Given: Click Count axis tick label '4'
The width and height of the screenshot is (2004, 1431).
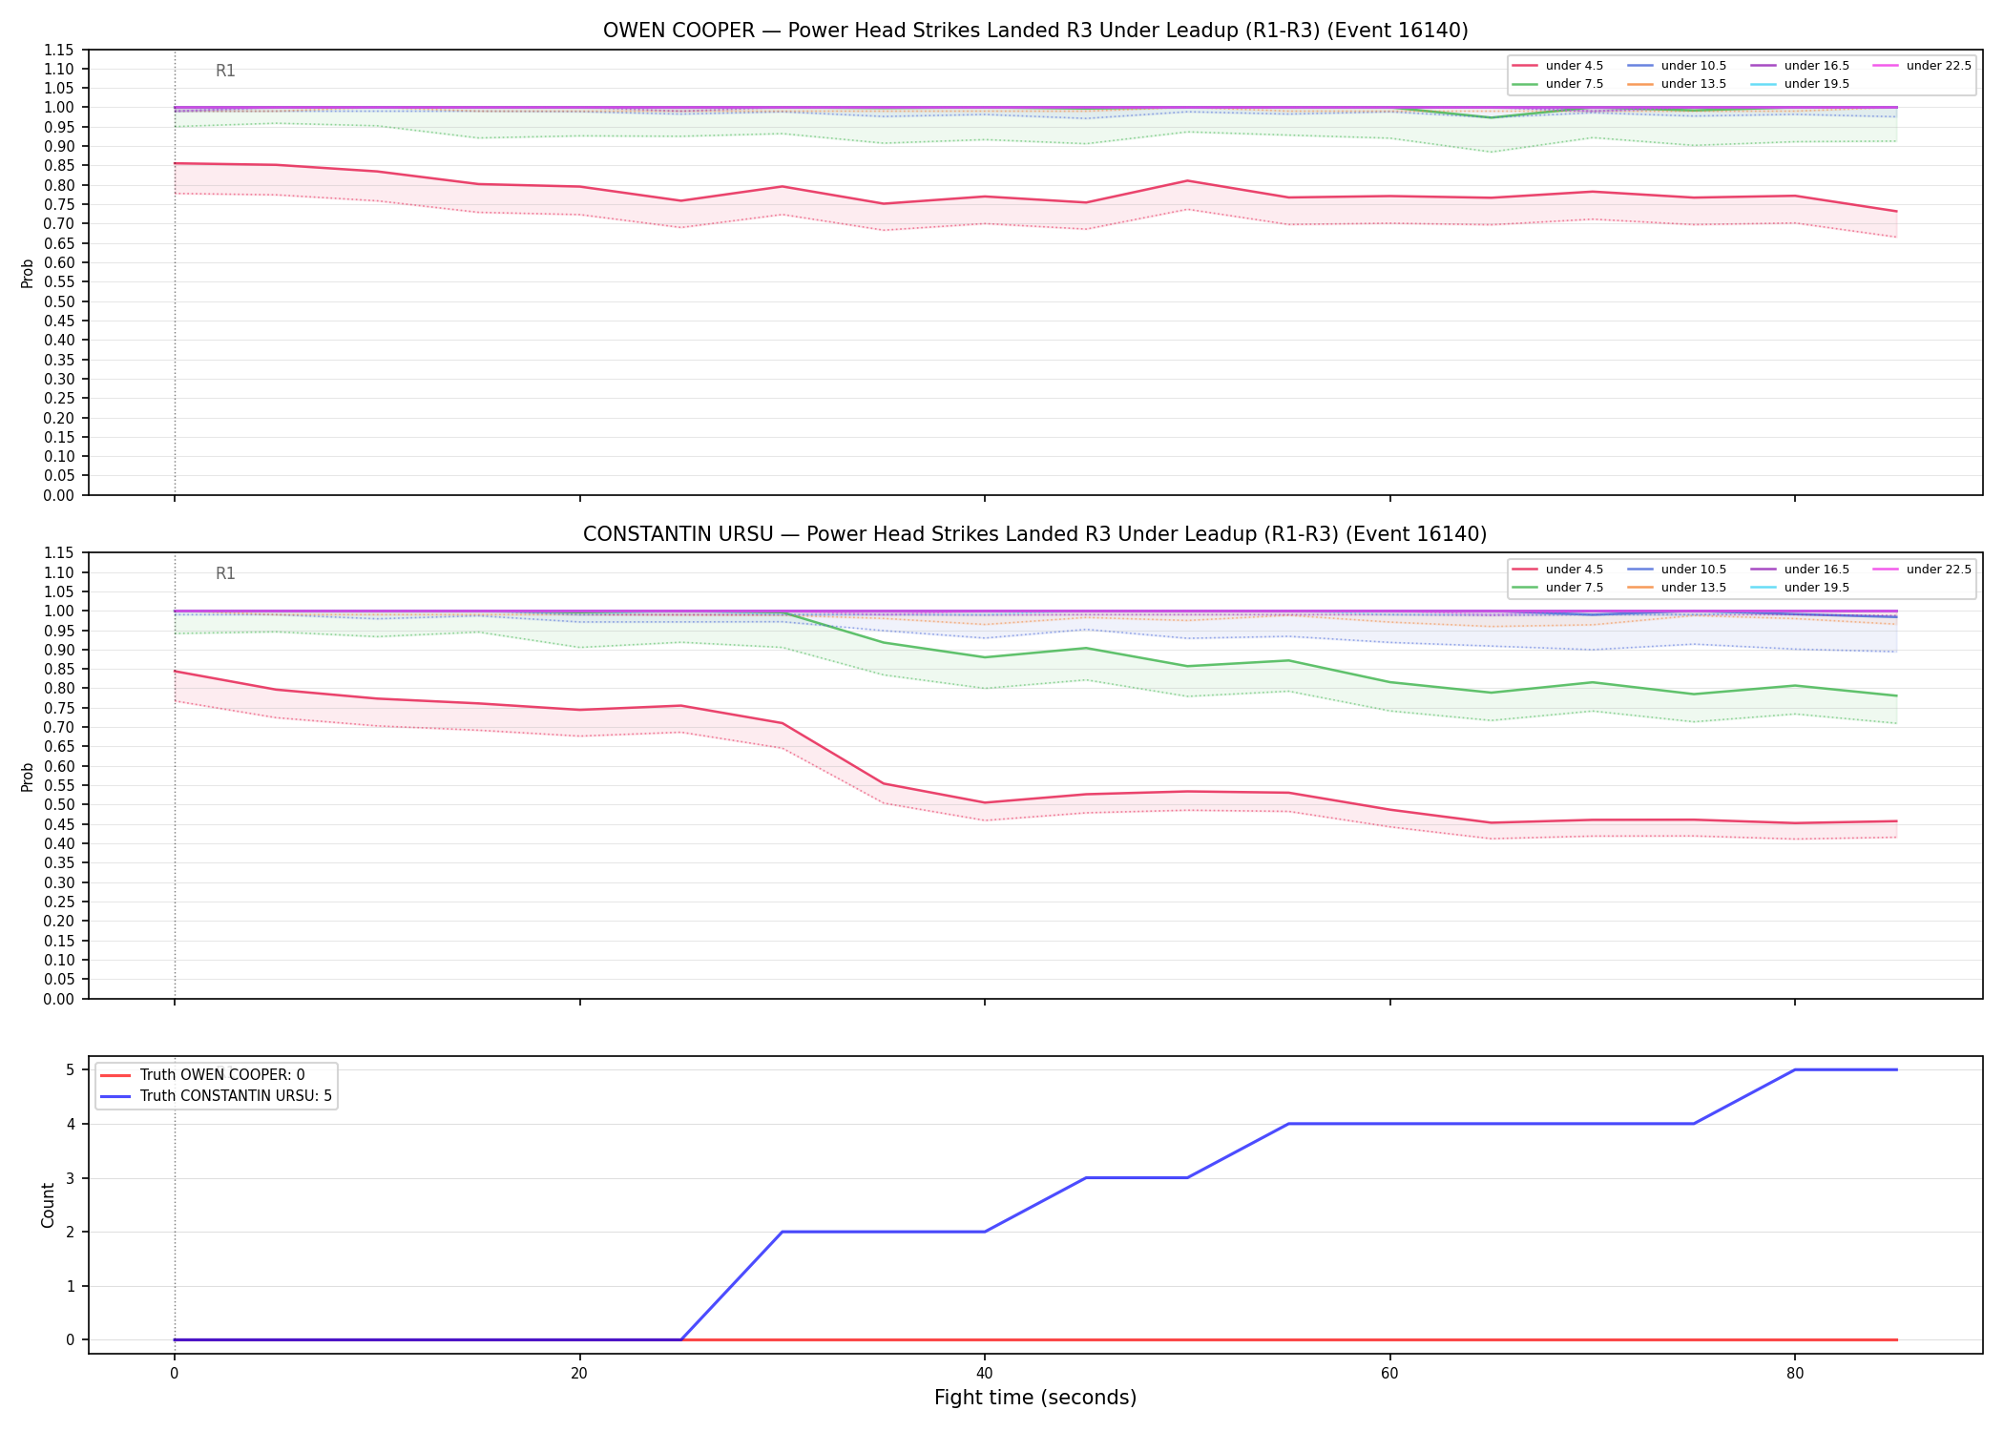Looking at the screenshot, I should coord(70,1124).
